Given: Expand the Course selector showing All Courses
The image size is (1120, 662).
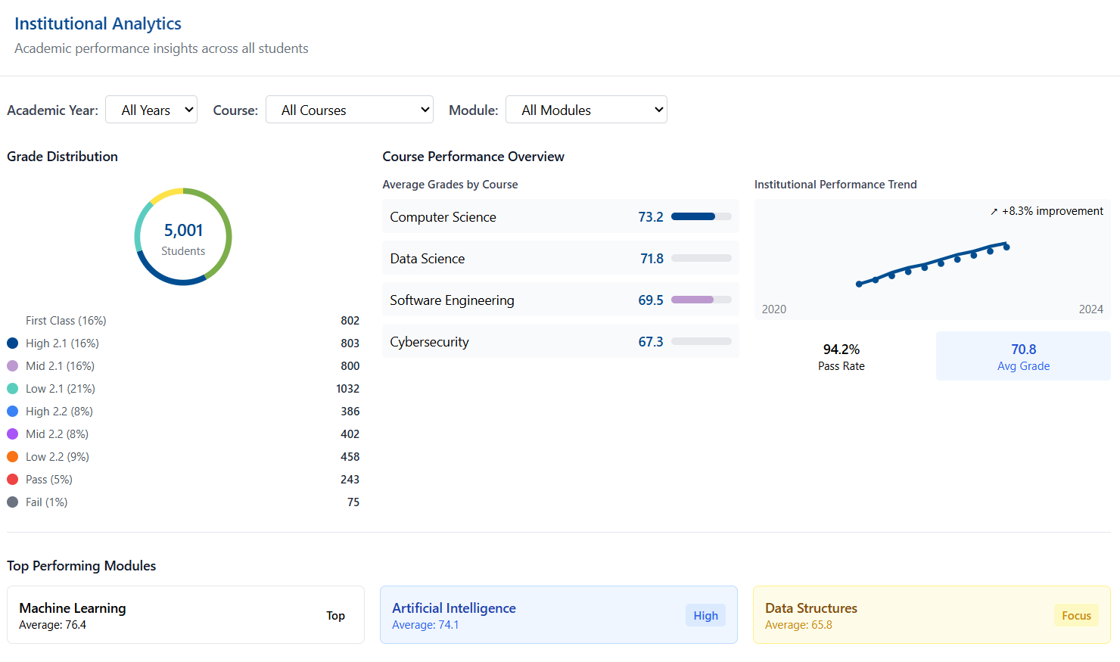Looking at the screenshot, I should click(350, 109).
